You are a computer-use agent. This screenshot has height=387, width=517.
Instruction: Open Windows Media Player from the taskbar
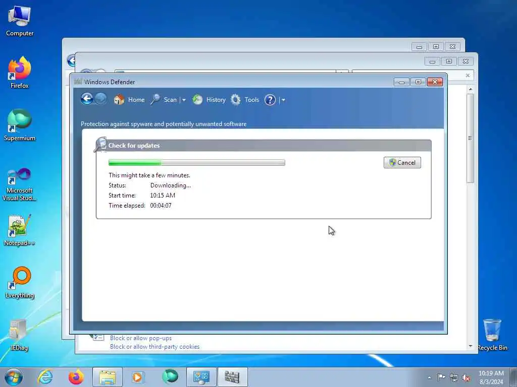coord(138,377)
